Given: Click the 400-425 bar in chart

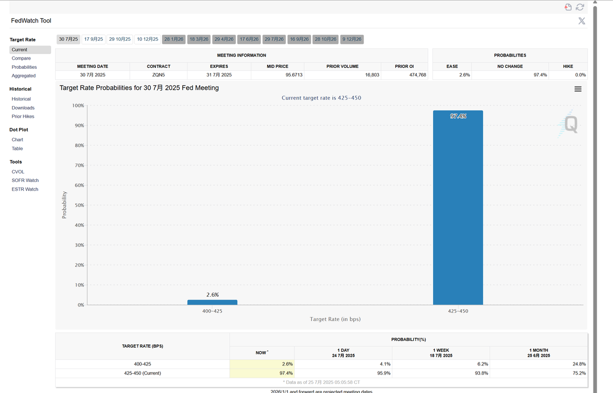Looking at the screenshot, I should 212,302.
